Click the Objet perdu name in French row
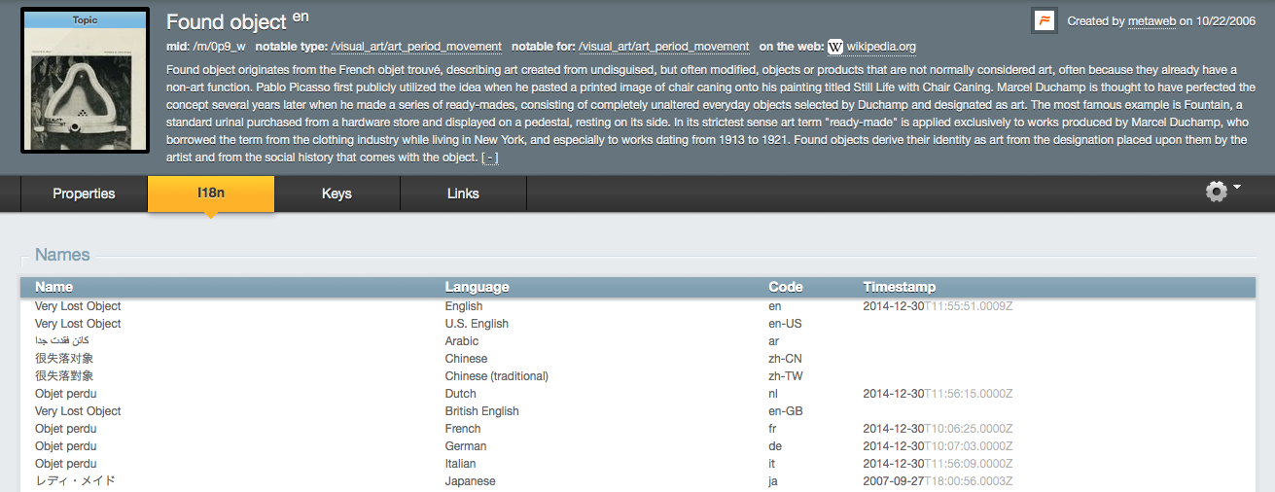Screen dimensions: 1275x492 (66, 429)
